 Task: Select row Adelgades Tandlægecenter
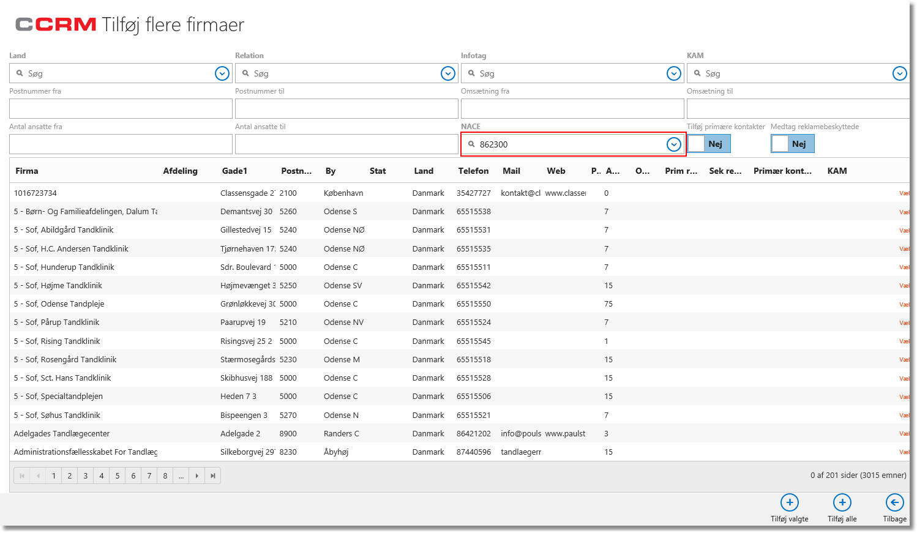click(459, 433)
